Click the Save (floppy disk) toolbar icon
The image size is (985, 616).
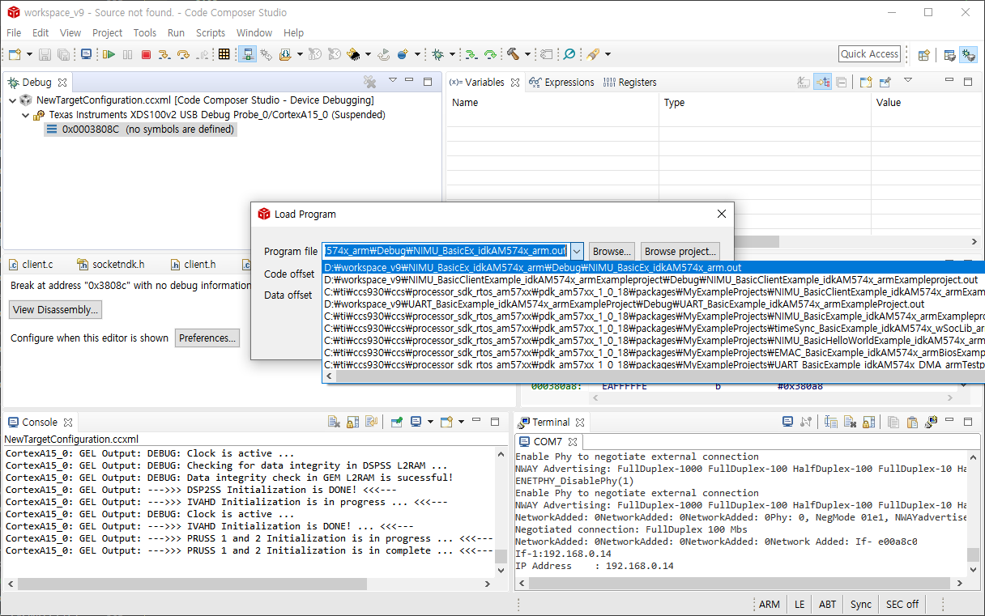click(44, 54)
